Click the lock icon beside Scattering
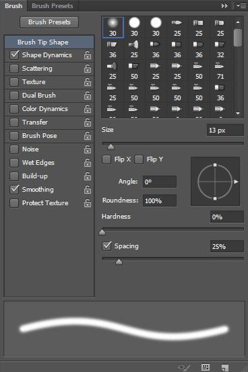 click(88, 69)
